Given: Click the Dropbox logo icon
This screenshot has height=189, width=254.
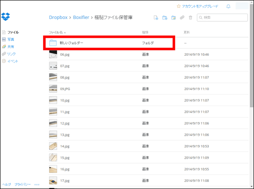Looking at the screenshot, I should click(5, 17).
